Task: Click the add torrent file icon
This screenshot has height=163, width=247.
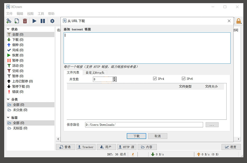Action: [x=17, y=21]
